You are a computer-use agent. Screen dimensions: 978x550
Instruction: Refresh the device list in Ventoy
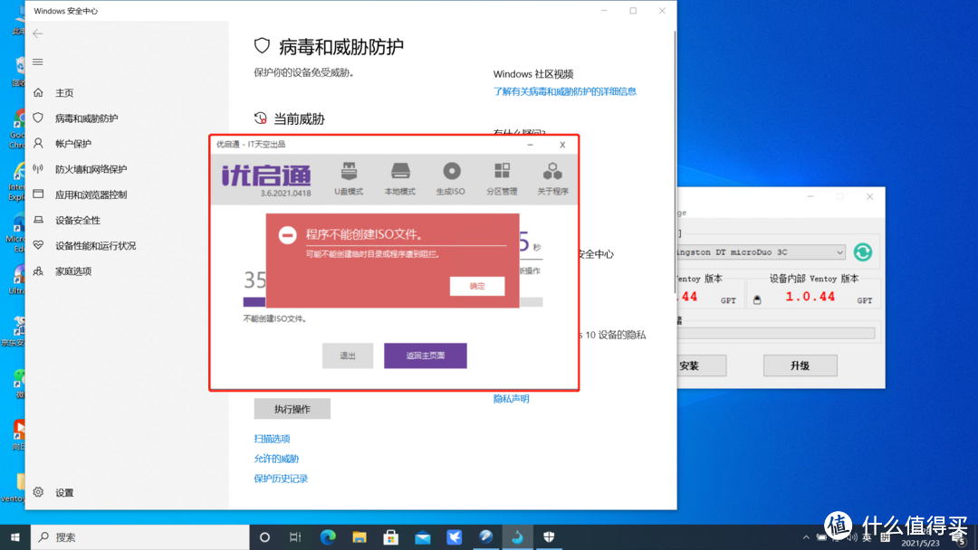click(862, 252)
